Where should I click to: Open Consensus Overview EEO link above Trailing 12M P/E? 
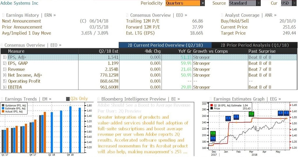pyautogui.click(x=159, y=15)
